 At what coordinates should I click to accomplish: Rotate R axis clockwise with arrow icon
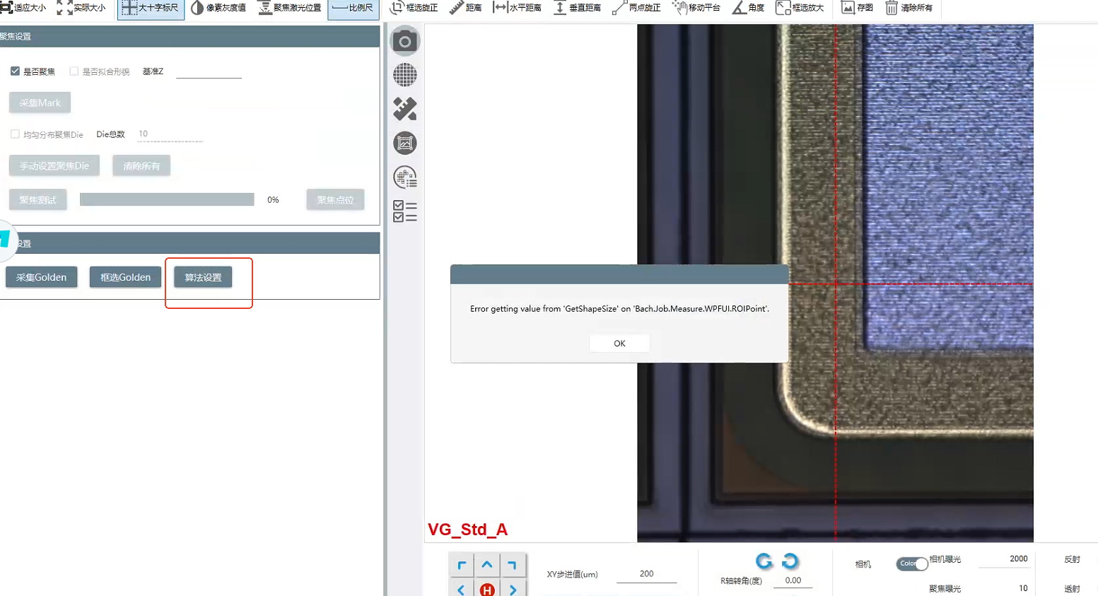[x=790, y=561]
